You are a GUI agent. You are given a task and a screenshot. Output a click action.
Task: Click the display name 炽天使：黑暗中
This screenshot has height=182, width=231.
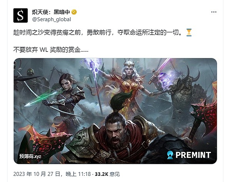click(51, 12)
